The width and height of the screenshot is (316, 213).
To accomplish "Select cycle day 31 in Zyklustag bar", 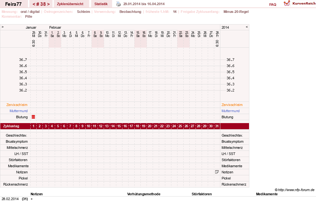I will point(217,126).
